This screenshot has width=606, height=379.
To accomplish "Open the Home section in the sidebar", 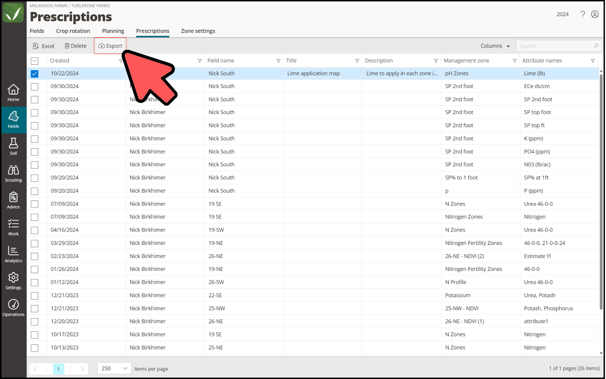I will [x=13, y=93].
